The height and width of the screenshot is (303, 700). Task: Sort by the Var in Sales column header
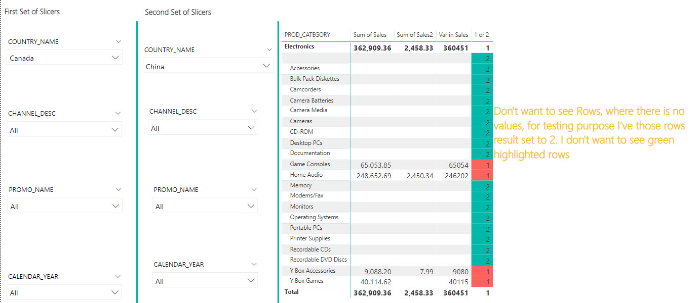pyautogui.click(x=454, y=35)
